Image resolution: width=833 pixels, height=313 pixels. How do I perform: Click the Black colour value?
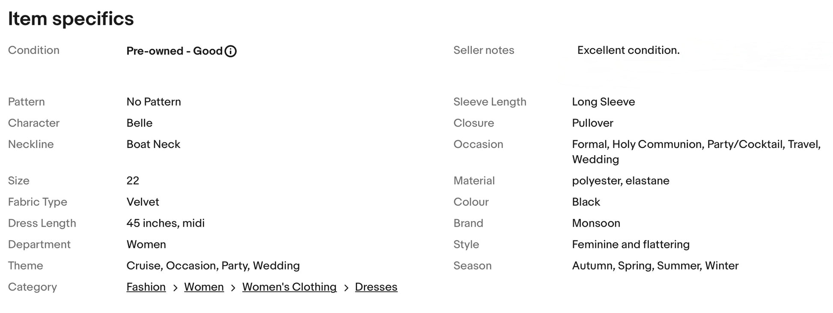586,202
